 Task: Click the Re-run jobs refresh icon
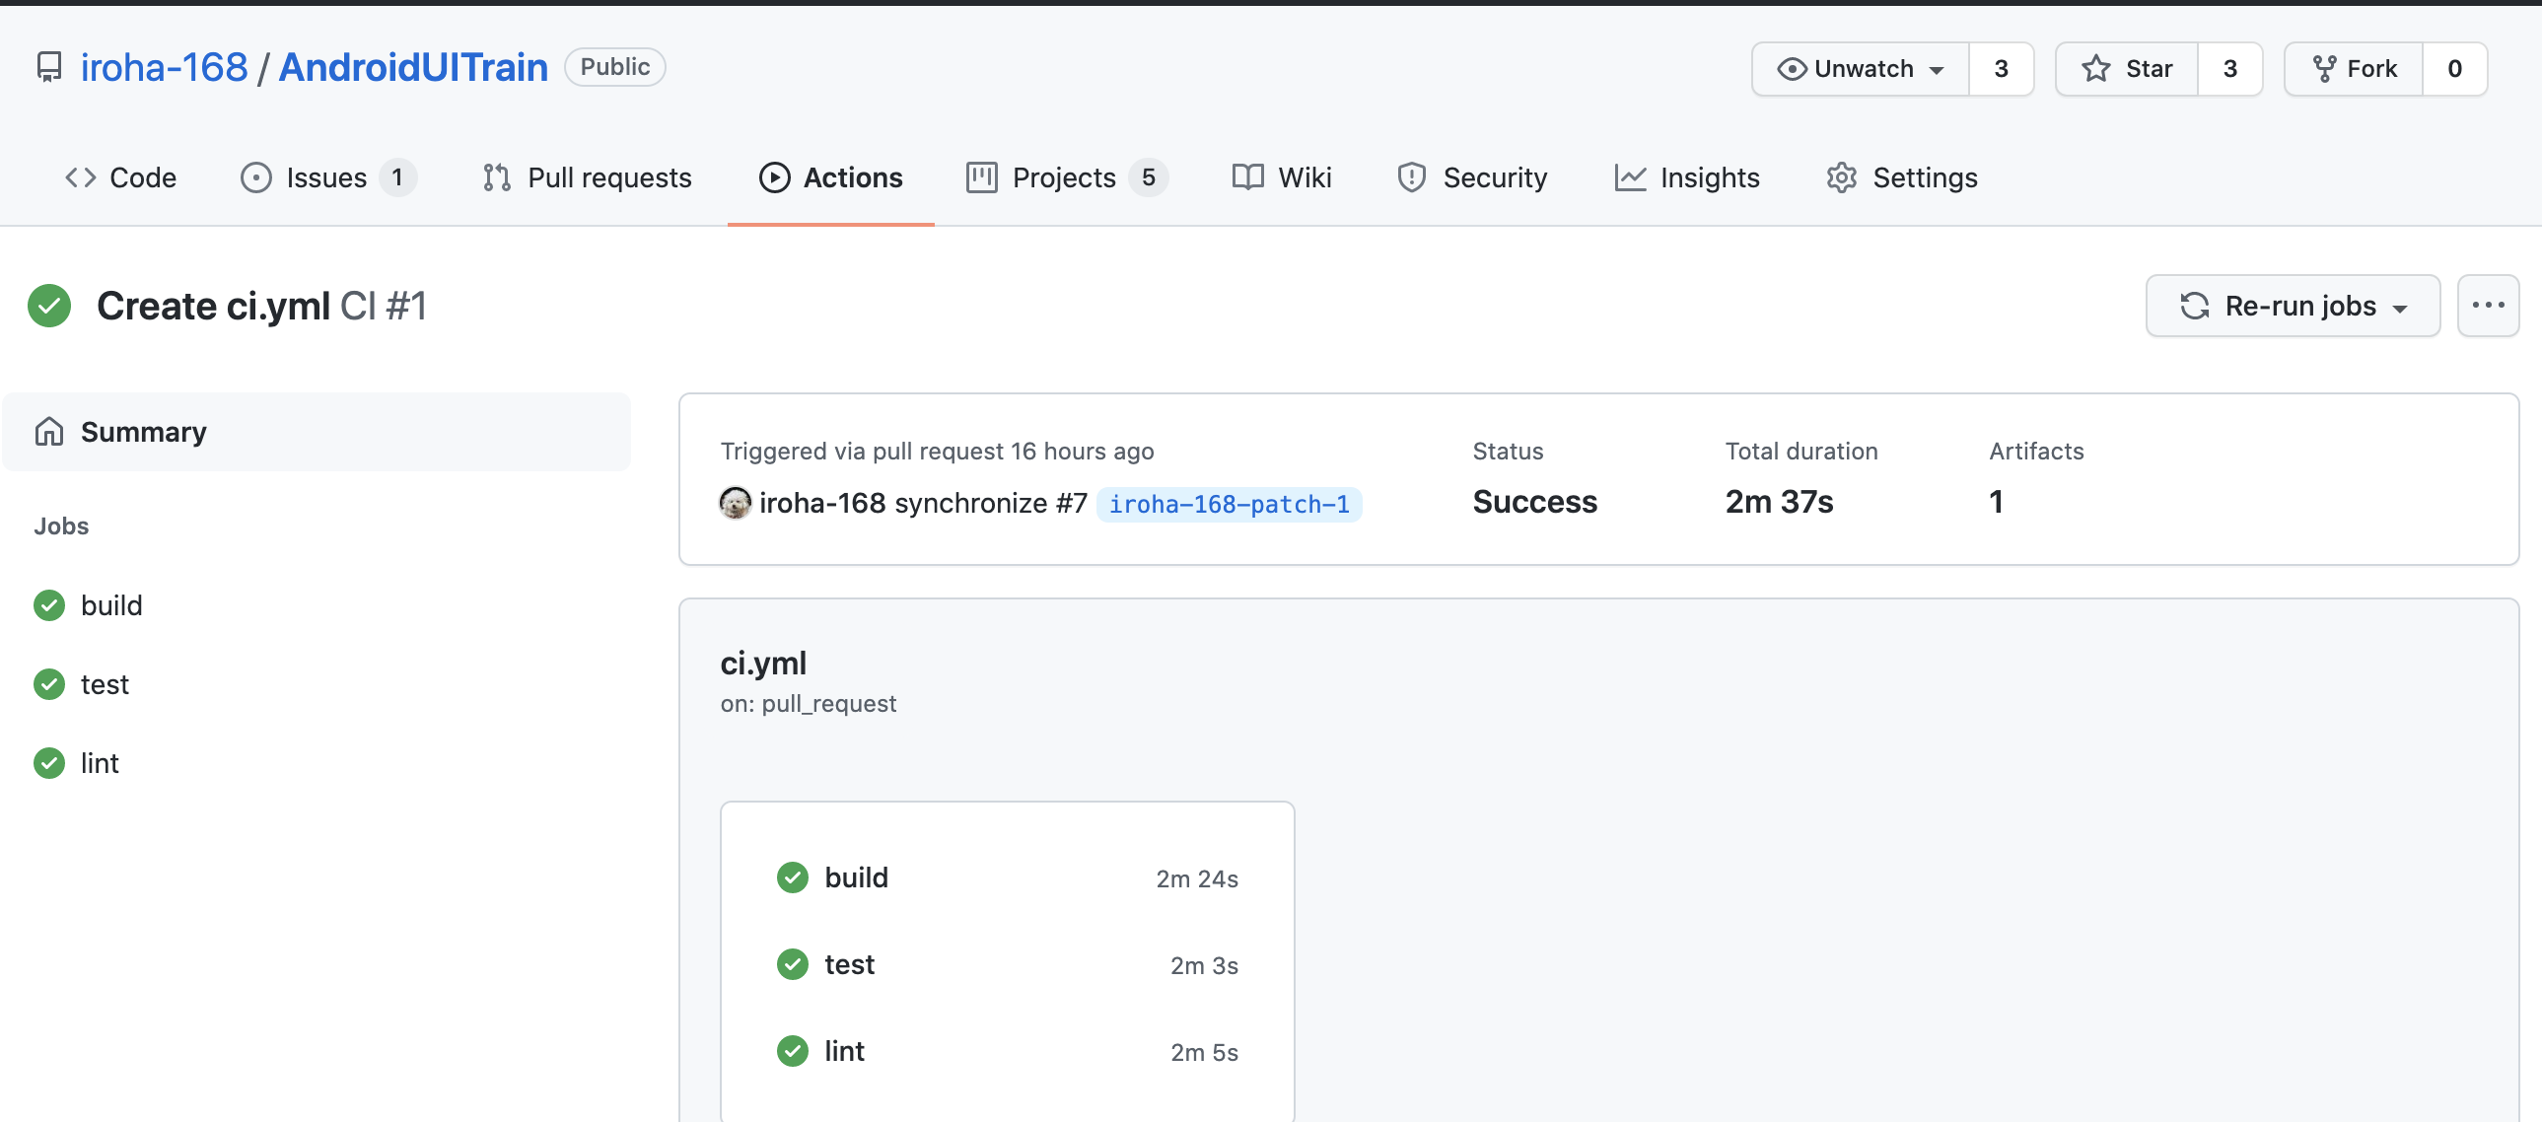2194,306
